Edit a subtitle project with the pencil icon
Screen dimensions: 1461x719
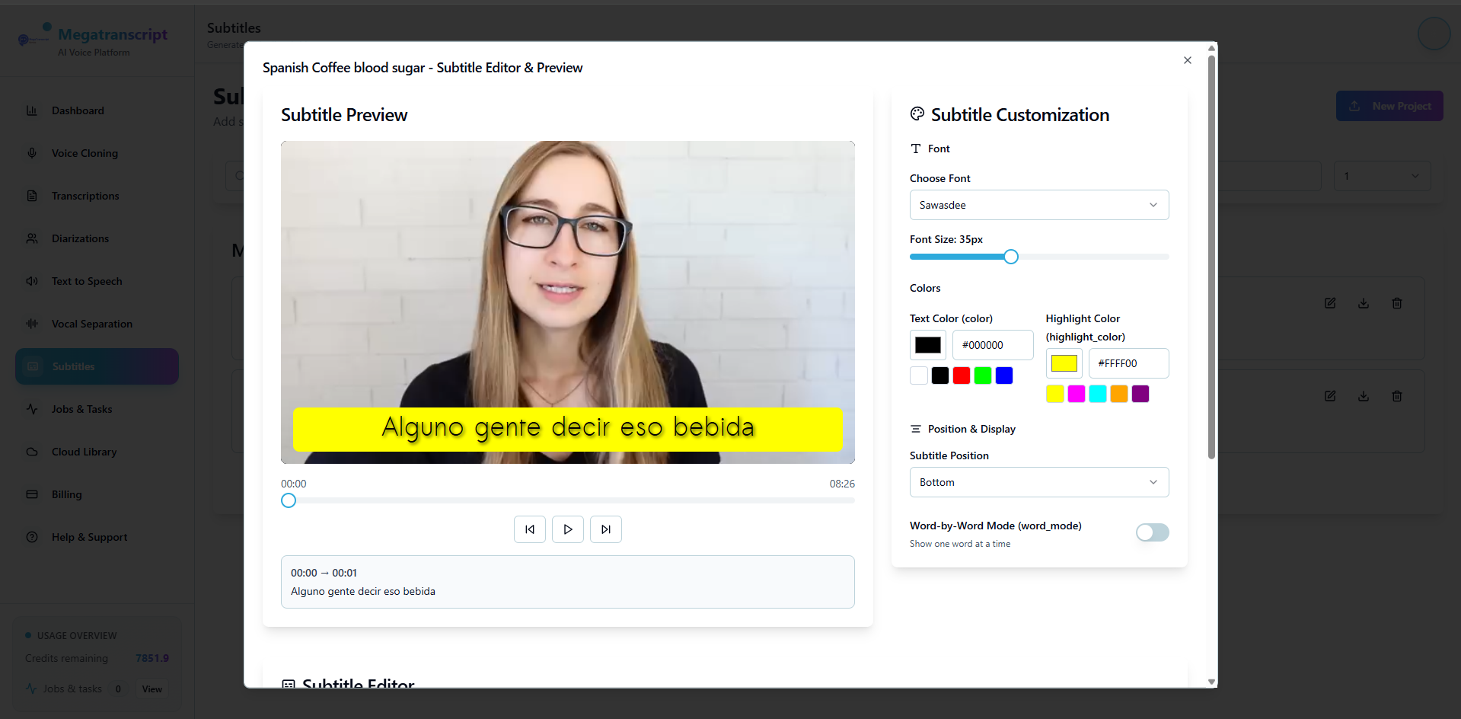(1330, 303)
